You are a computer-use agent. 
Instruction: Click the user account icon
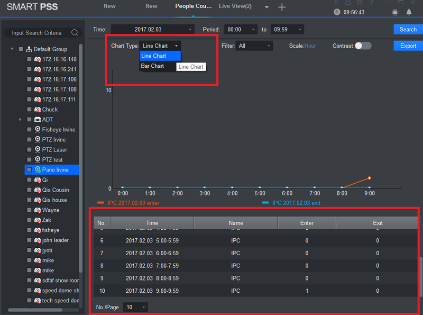pyautogui.click(x=336, y=3)
